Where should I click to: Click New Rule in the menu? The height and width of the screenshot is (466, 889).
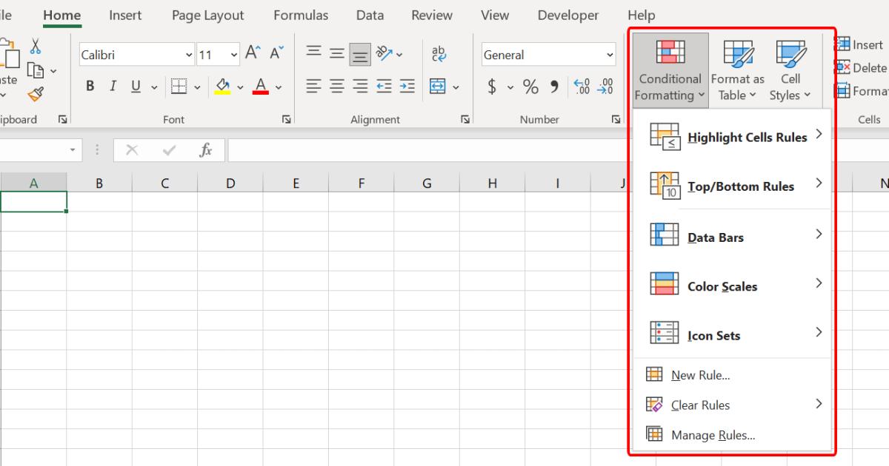(x=699, y=375)
